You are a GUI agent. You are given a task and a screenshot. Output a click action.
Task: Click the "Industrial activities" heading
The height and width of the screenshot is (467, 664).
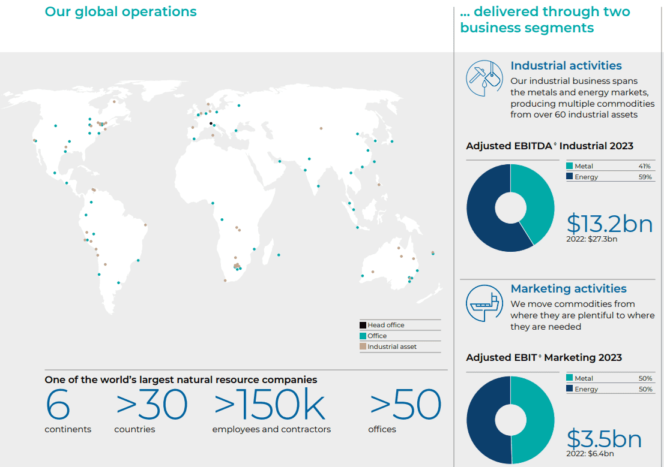[566, 66]
